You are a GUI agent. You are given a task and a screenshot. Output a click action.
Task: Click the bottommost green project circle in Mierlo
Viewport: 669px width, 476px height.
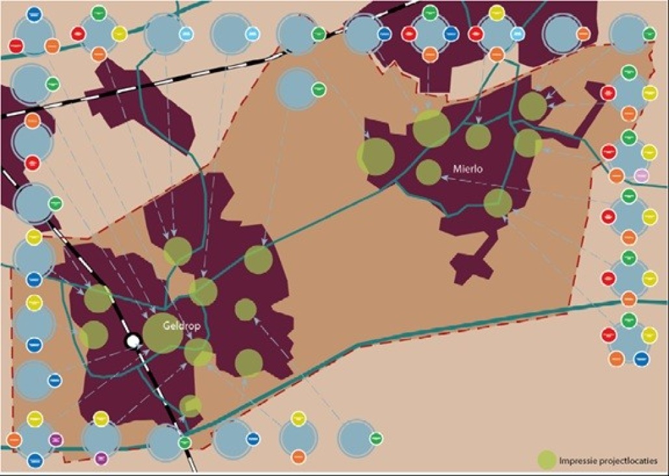pos(498,203)
